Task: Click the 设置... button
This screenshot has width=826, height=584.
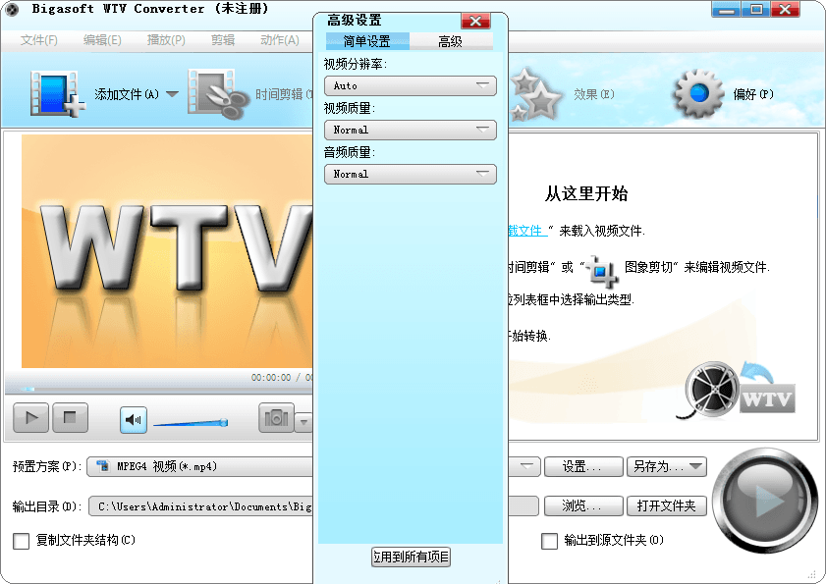Action: [583, 466]
